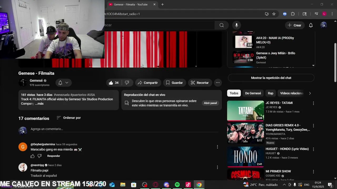The image size is (337, 189).
Task: Open options for neotripg's comment
Action: click(217, 167)
